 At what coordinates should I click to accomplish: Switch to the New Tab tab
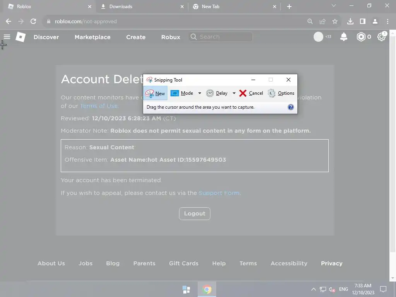[x=235, y=7]
